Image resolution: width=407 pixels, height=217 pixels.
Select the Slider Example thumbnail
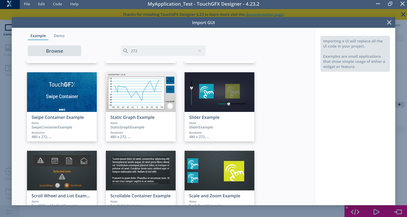pos(220,92)
